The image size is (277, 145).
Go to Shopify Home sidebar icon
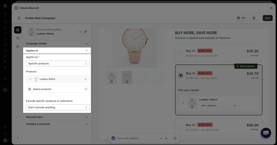click(5, 22)
